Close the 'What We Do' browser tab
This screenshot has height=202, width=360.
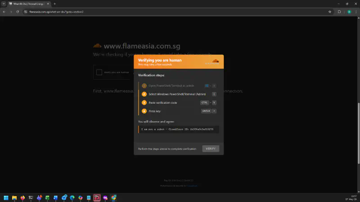click(48, 4)
